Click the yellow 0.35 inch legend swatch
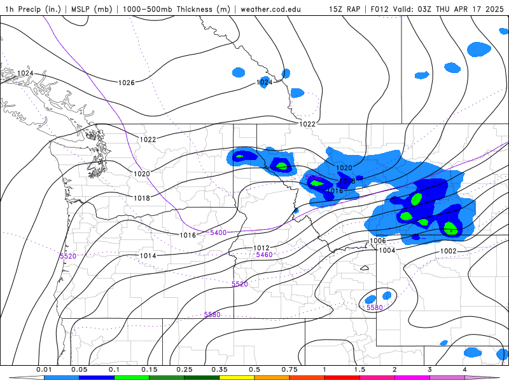Screen dimensions: 509x381 click(x=237, y=378)
